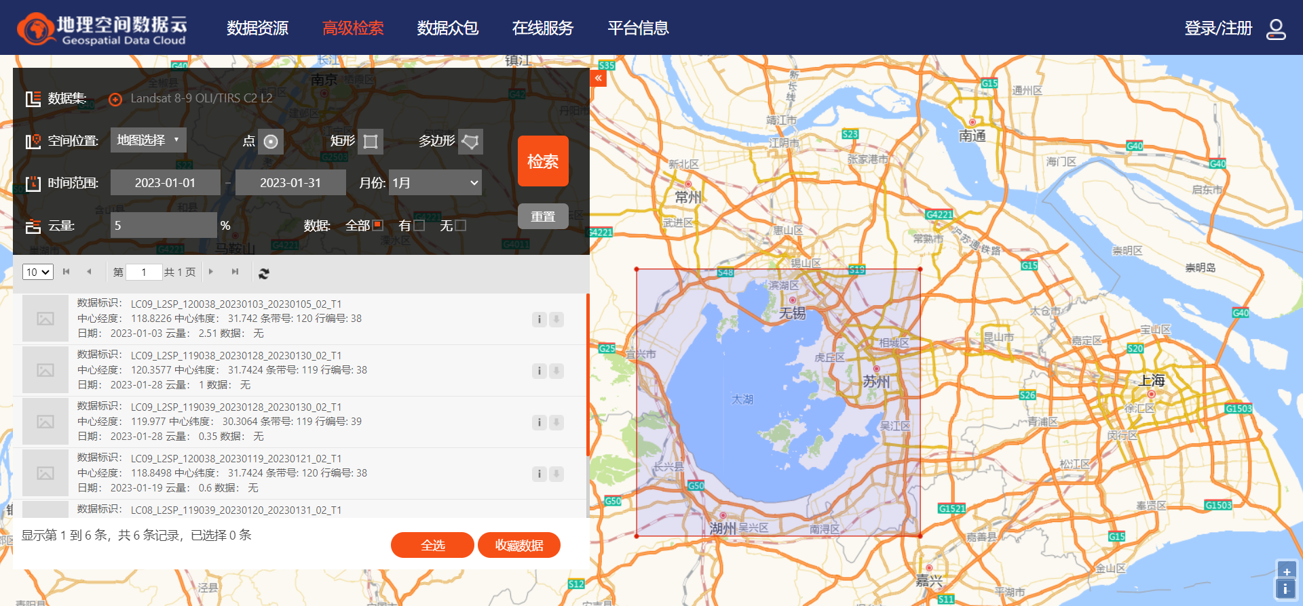The image size is (1303, 606).
Task: Go to the previous results page
Action: point(89,272)
